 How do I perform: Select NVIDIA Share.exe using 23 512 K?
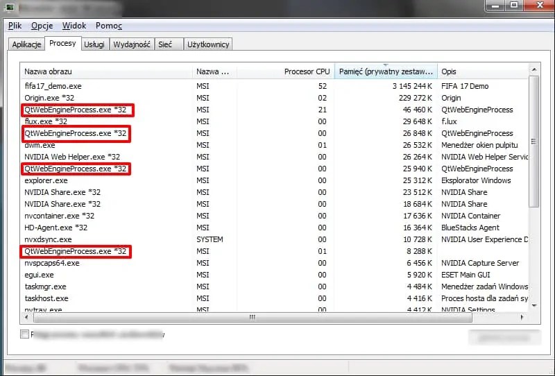click(274, 192)
